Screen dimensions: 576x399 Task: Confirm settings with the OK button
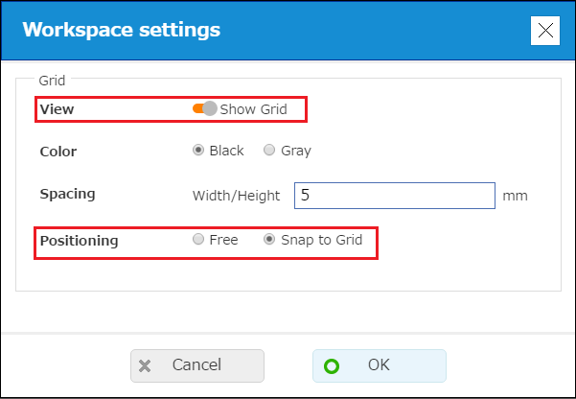point(379,365)
